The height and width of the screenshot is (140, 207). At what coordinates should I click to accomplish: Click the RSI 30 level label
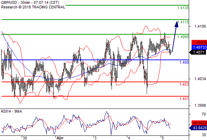(204, 135)
